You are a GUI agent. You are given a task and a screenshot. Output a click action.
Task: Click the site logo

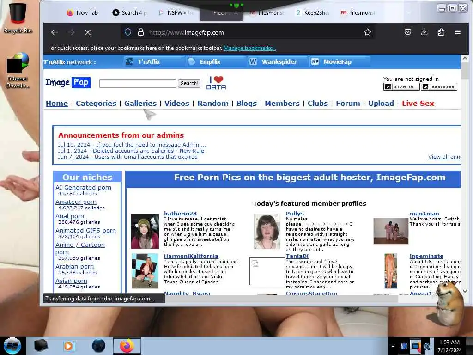pos(67,82)
